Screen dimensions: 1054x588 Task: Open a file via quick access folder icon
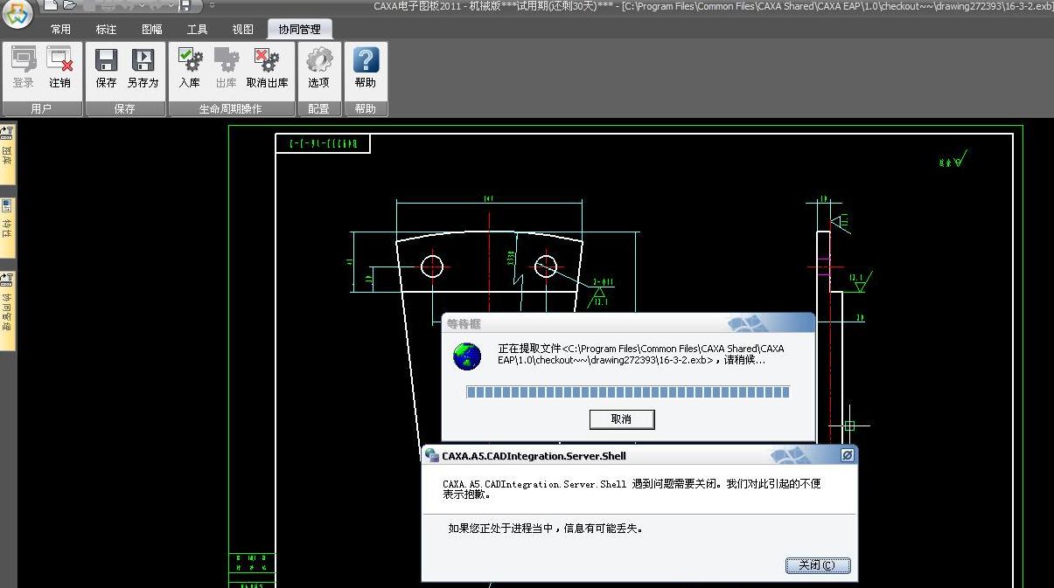tap(70, 5)
